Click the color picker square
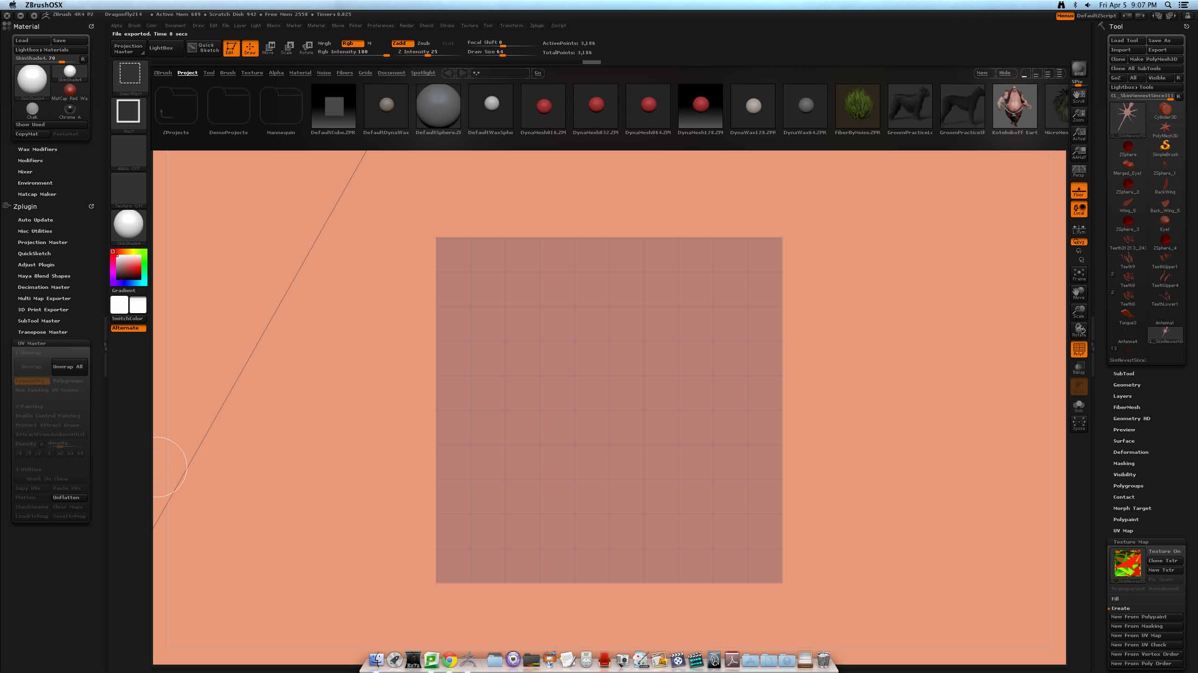Image resolution: width=1198 pixels, height=673 pixels. click(x=129, y=267)
